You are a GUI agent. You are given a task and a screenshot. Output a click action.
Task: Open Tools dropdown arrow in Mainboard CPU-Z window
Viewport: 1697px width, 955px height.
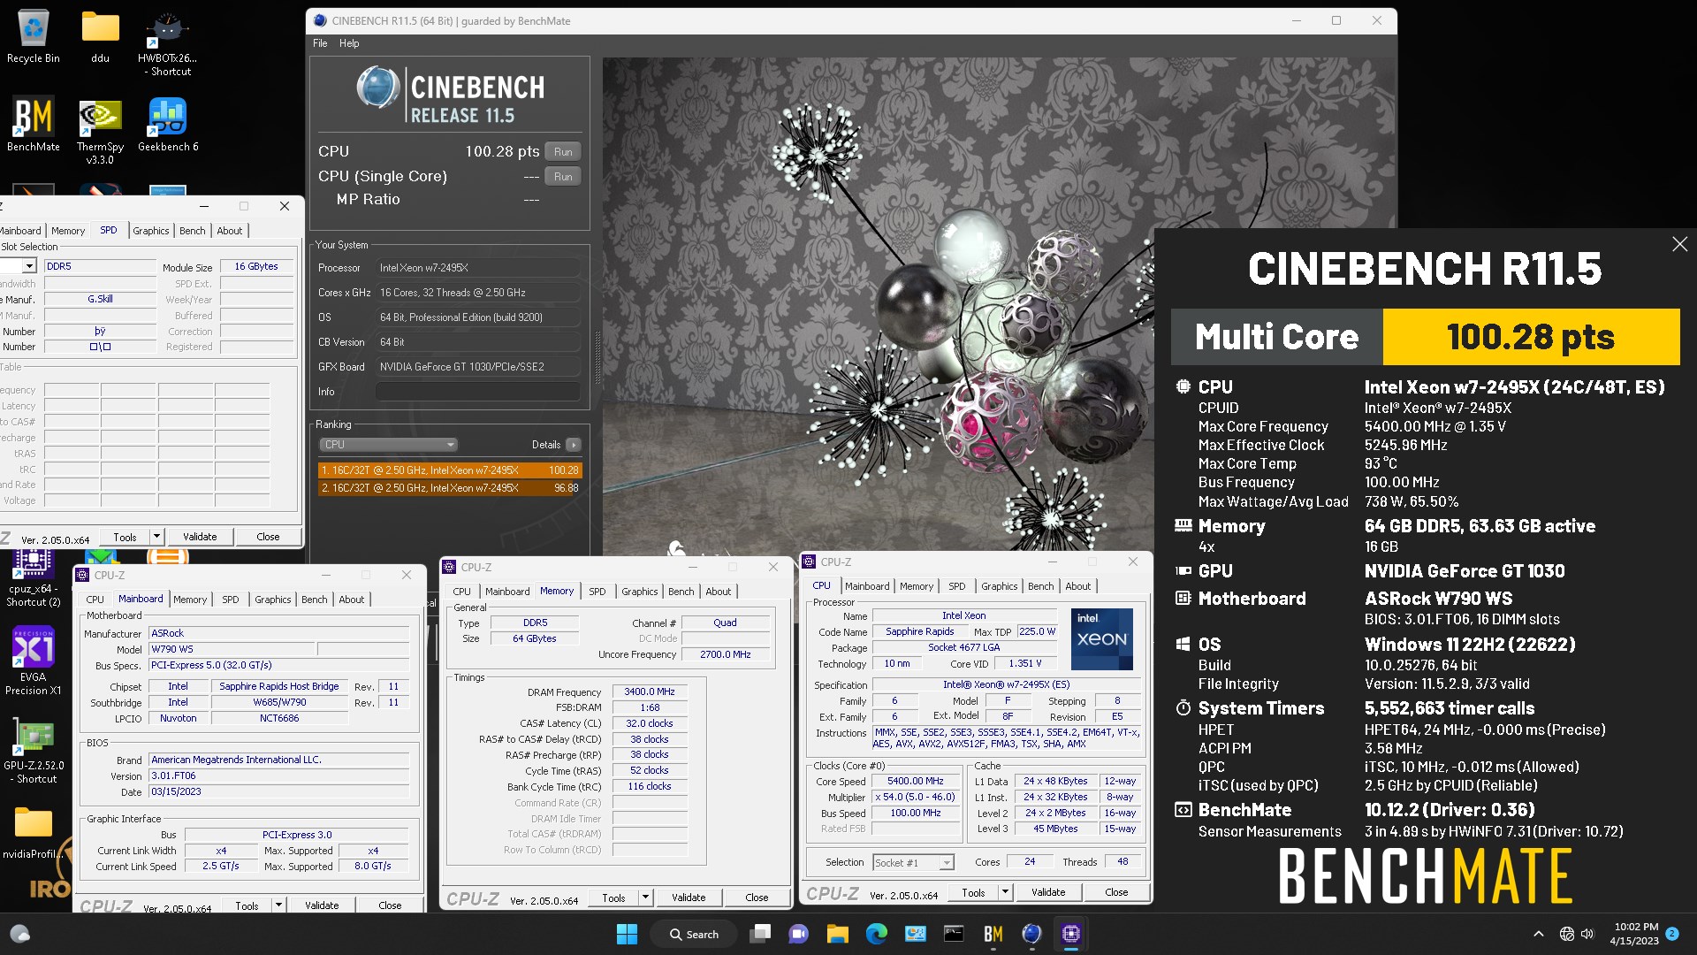point(278,905)
